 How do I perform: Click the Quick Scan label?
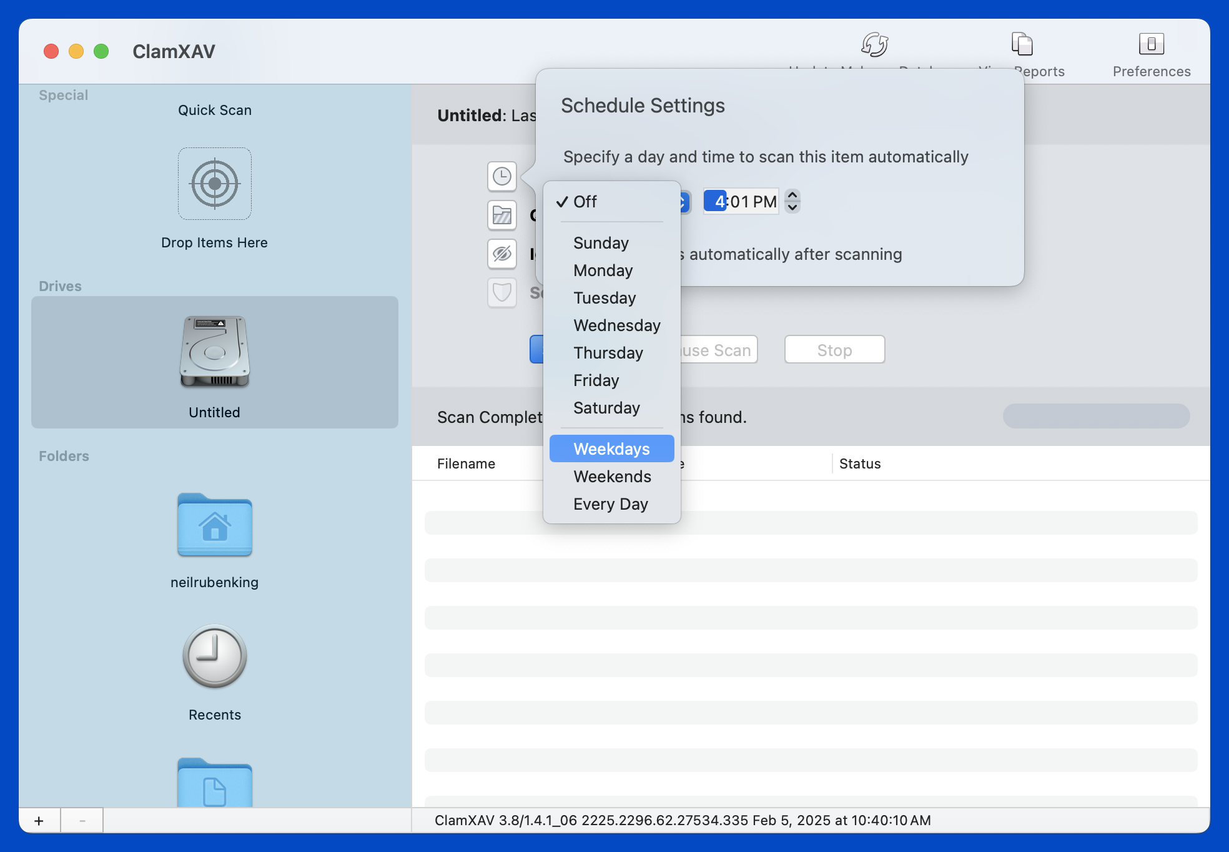click(215, 110)
